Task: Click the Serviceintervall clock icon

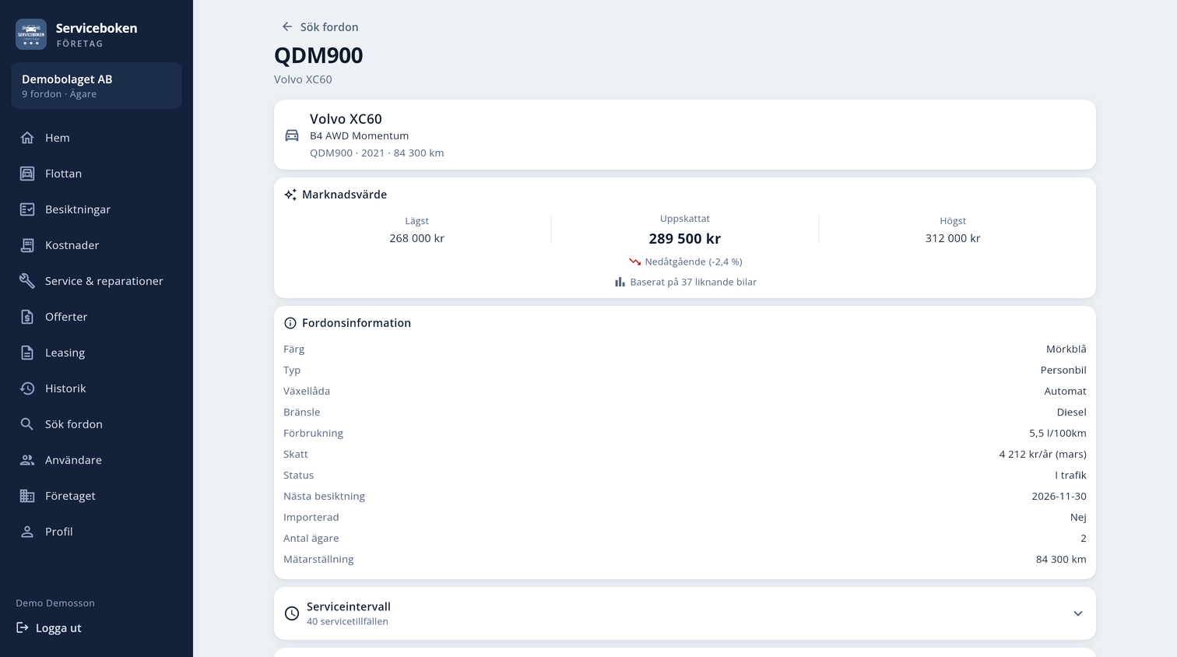Action: point(292,613)
